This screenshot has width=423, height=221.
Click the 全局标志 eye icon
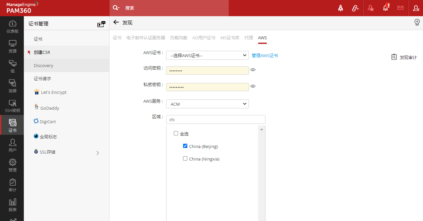tap(36, 136)
